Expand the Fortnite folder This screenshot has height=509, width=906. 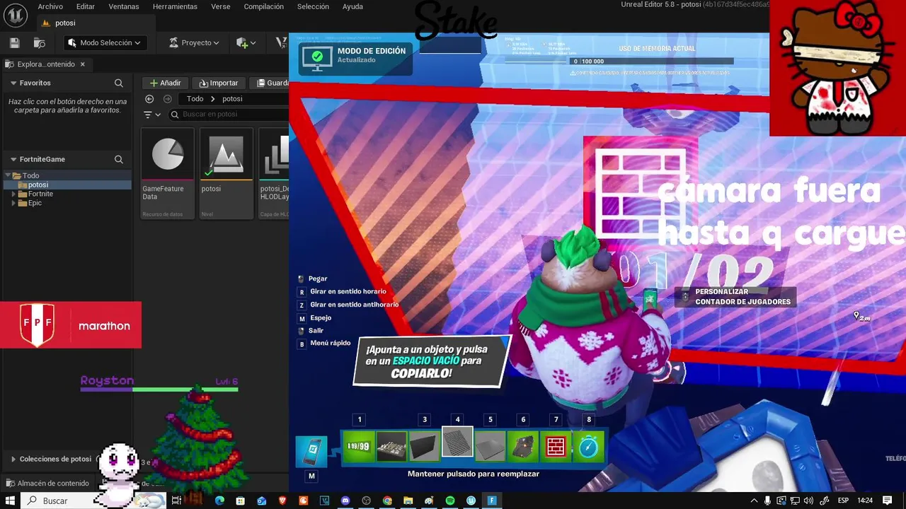tap(13, 194)
